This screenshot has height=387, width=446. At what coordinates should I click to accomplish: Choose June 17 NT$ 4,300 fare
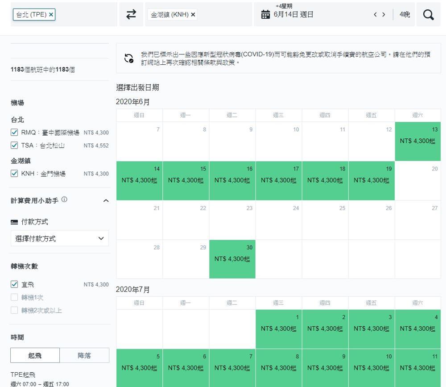tap(278, 180)
